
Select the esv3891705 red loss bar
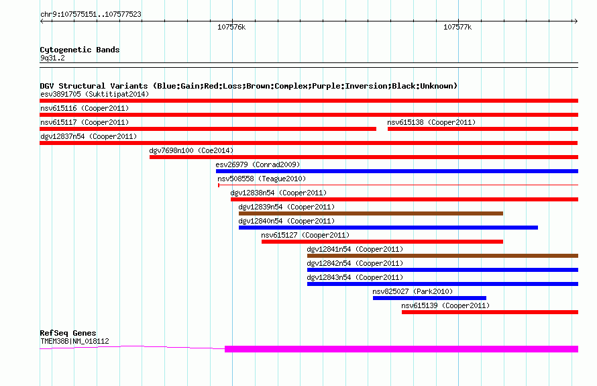pos(309,101)
